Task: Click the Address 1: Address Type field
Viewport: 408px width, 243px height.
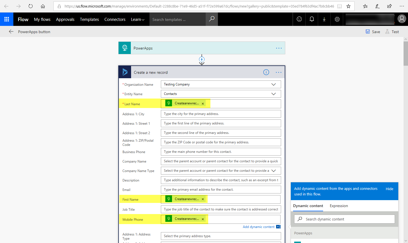Action: [221, 236]
